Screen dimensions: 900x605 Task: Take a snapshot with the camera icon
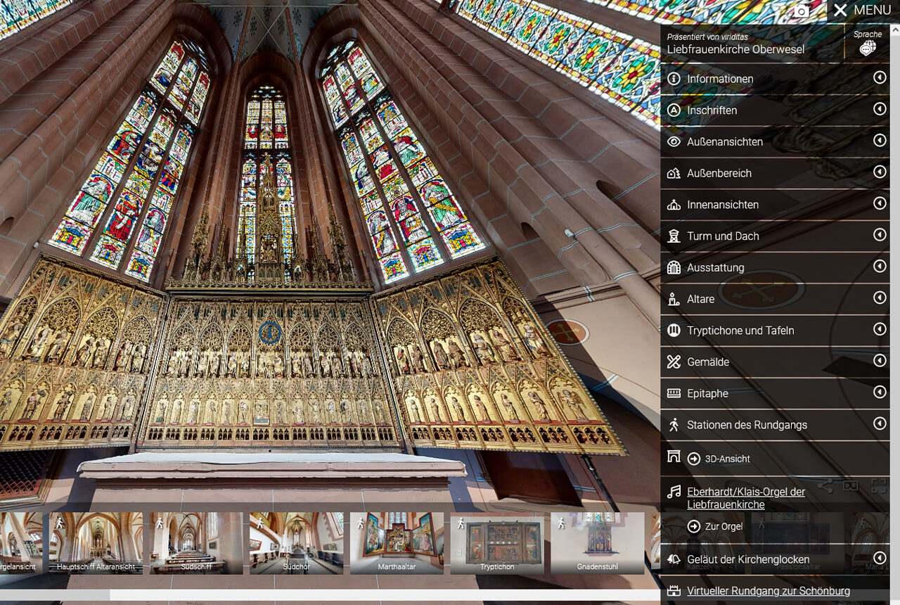(802, 11)
